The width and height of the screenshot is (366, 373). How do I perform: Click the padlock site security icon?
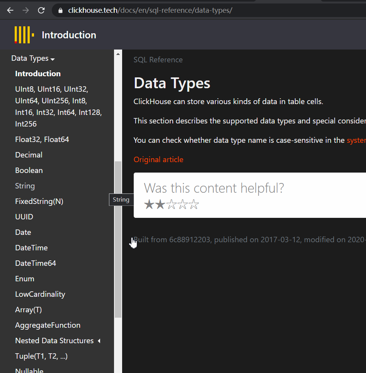[60, 10]
